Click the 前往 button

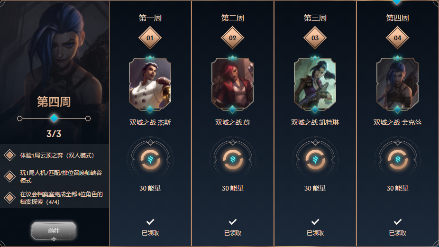54,231
